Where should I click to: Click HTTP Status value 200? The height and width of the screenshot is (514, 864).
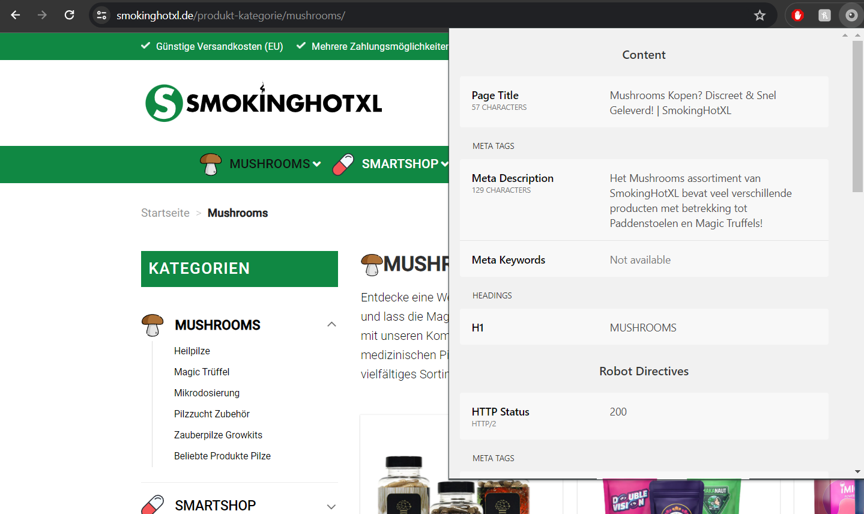click(x=618, y=412)
